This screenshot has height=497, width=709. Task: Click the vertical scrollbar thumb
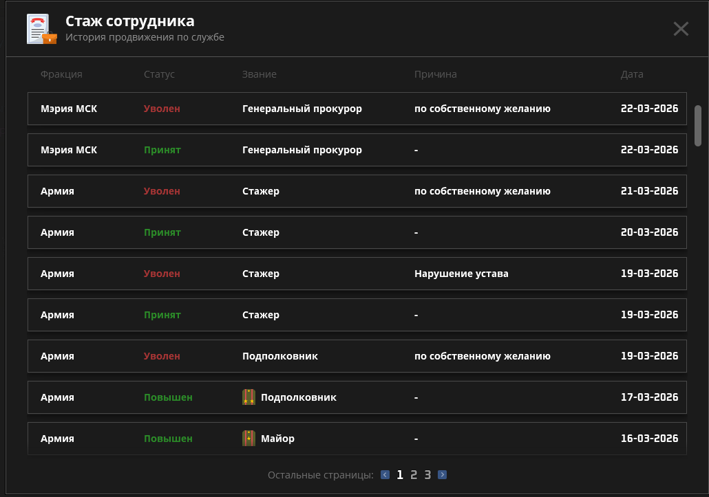(x=698, y=125)
